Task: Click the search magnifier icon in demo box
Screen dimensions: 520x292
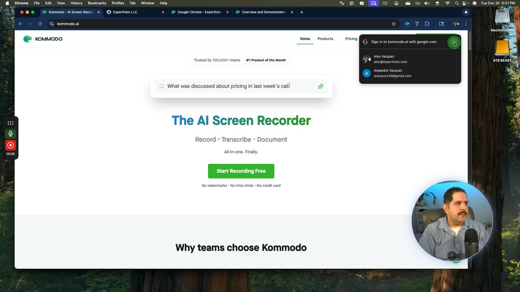Action: coord(162,86)
